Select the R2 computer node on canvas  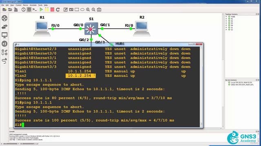click(142, 29)
